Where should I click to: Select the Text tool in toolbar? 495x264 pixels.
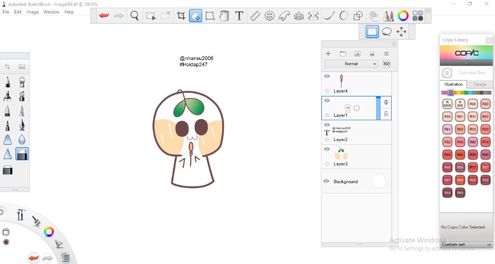pyautogui.click(x=239, y=16)
